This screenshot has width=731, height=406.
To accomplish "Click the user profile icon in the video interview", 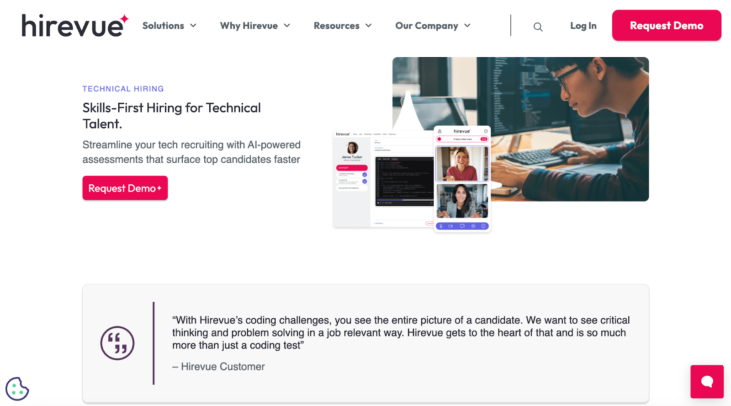I will [439, 131].
